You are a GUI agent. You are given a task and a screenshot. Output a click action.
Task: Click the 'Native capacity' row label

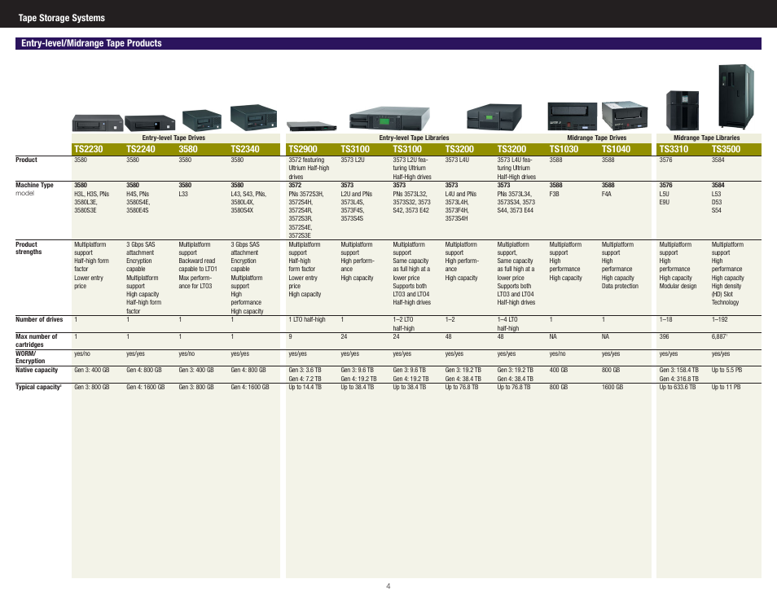pos(37,370)
